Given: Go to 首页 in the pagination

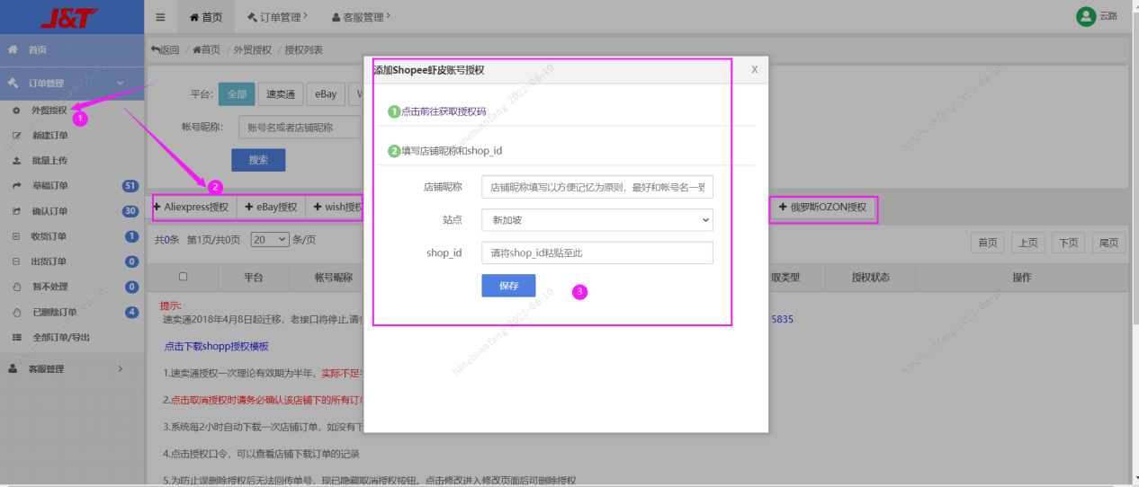Looking at the screenshot, I should (x=988, y=243).
